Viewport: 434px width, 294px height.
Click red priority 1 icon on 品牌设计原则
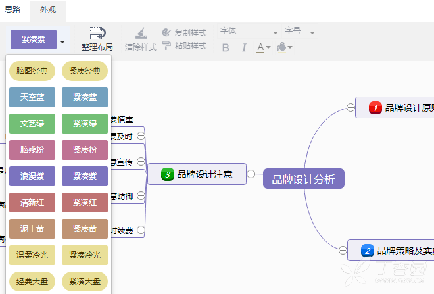[x=375, y=108]
